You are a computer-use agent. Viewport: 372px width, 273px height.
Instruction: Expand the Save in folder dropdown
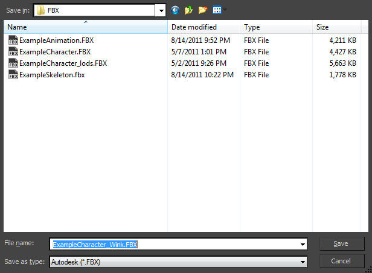(x=161, y=10)
